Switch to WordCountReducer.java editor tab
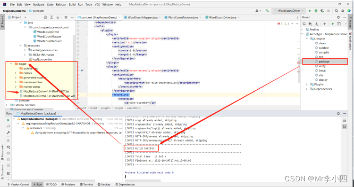The width and height of the screenshot is (354, 187). (x=183, y=17)
